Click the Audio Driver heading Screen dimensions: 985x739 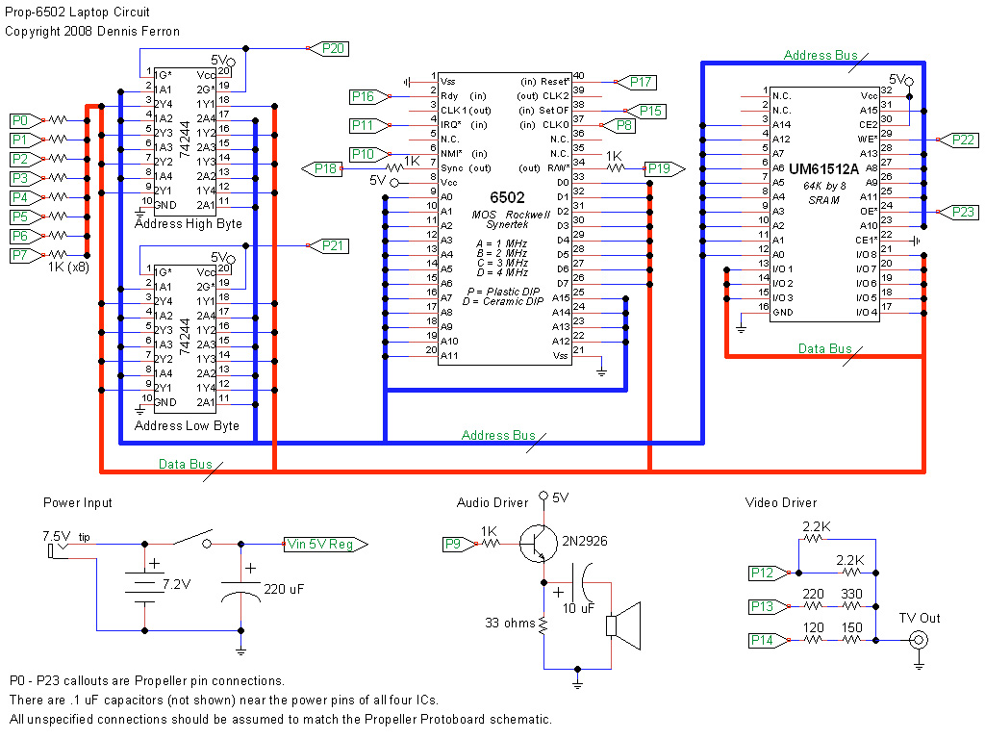pos(492,502)
